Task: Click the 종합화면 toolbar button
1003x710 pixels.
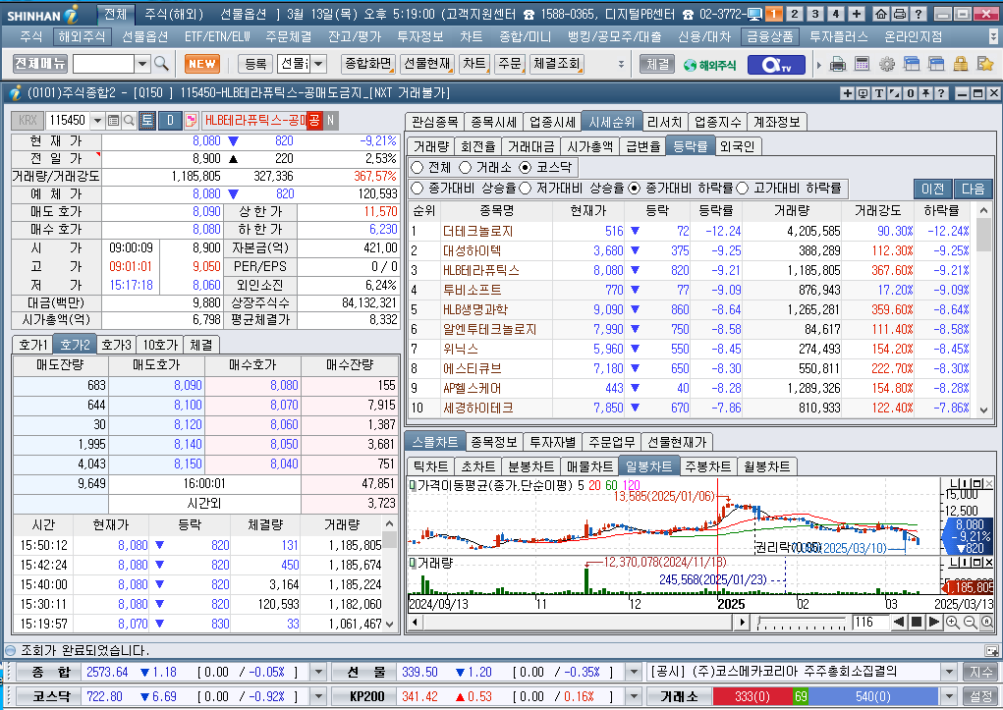Action: pyautogui.click(x=367, y=63)
